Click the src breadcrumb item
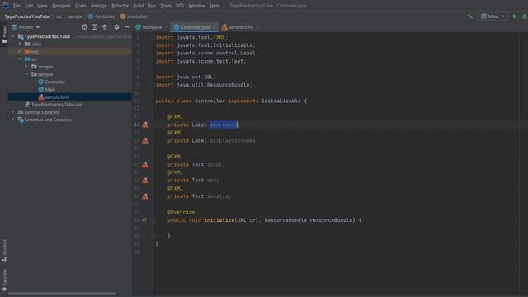528x297 pixels. click(59, 16)
